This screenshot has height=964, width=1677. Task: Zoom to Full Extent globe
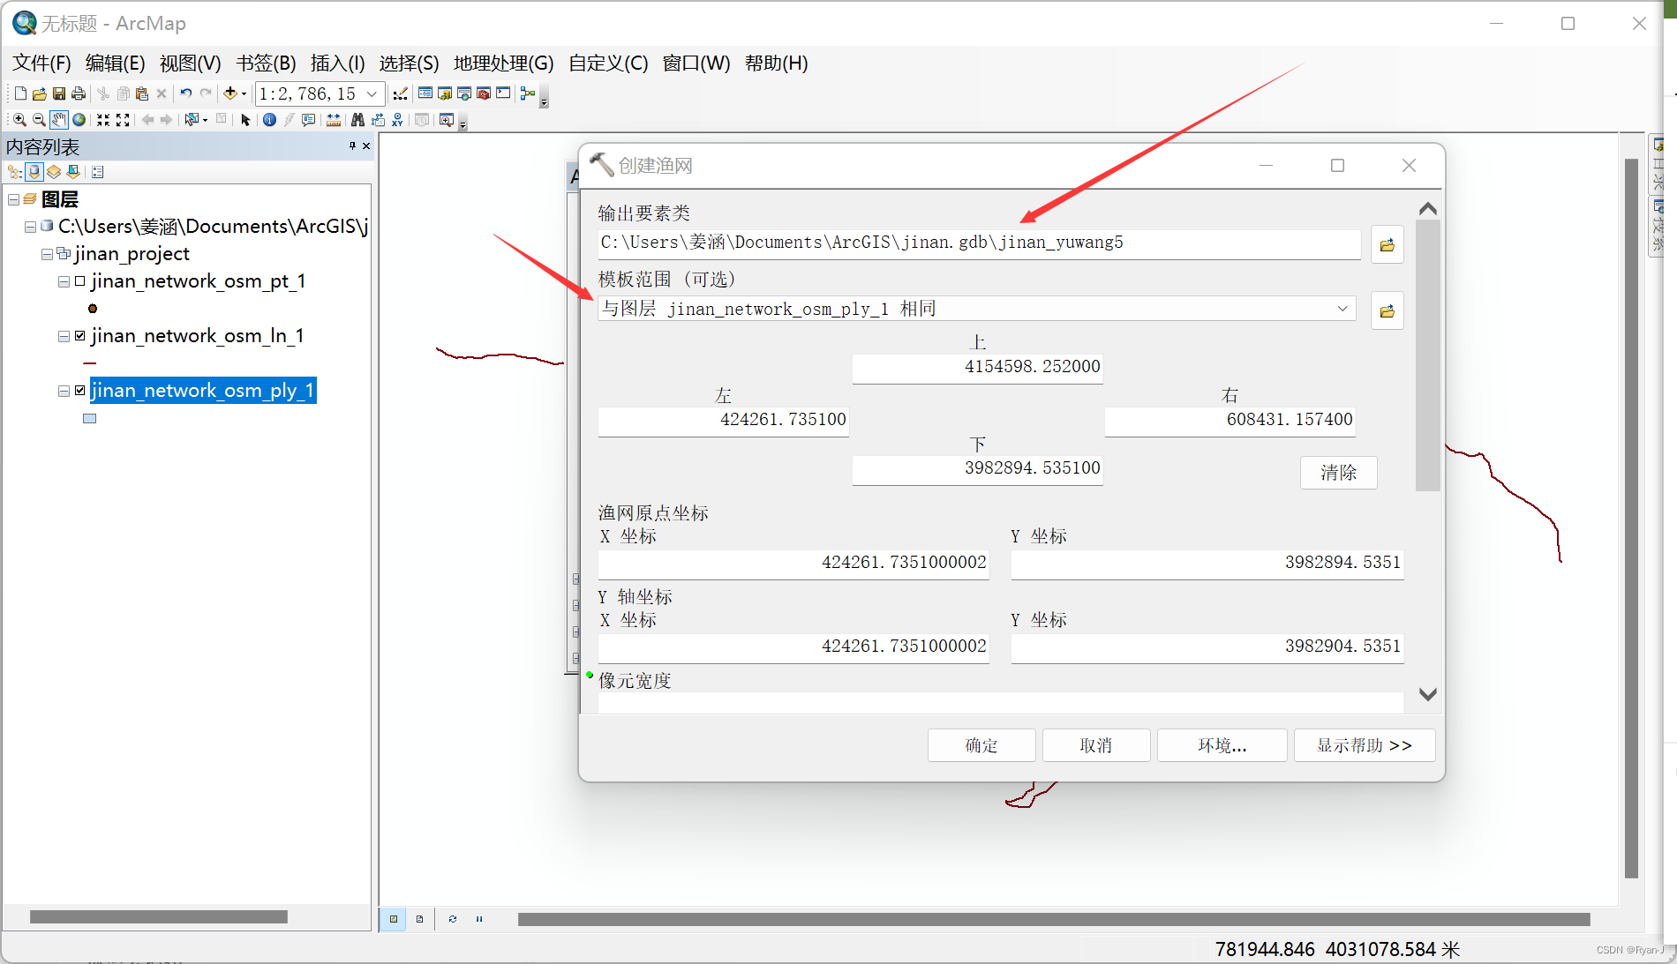click(x=79, y=120)
